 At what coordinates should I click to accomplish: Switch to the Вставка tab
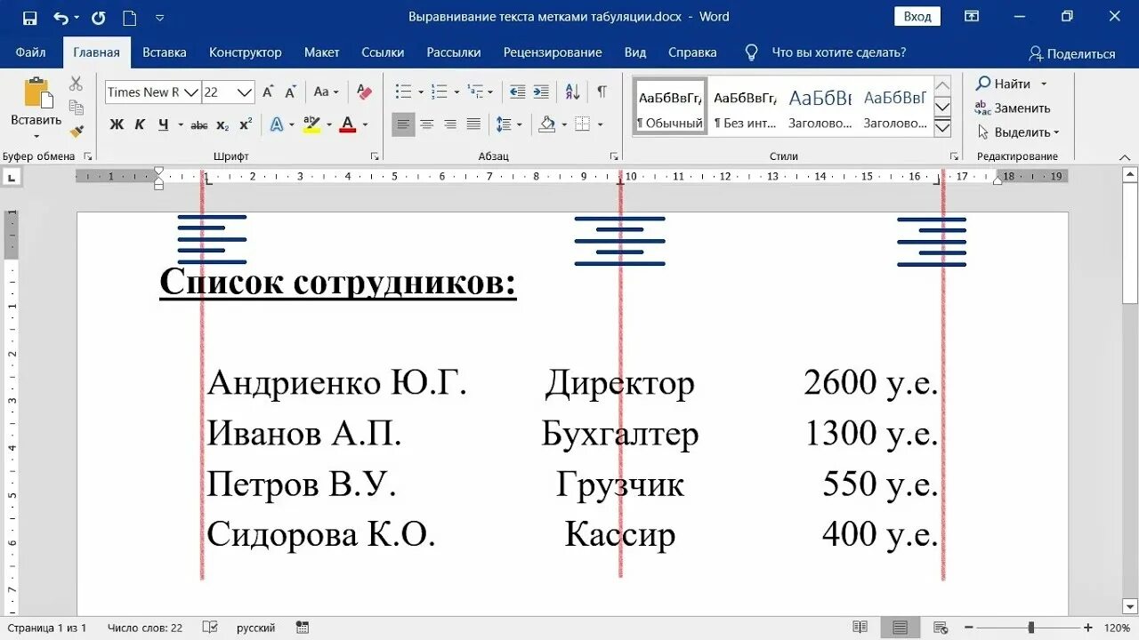coord(165,52)
